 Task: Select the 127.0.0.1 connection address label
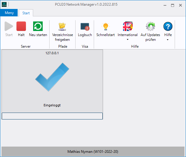(52, 53)
